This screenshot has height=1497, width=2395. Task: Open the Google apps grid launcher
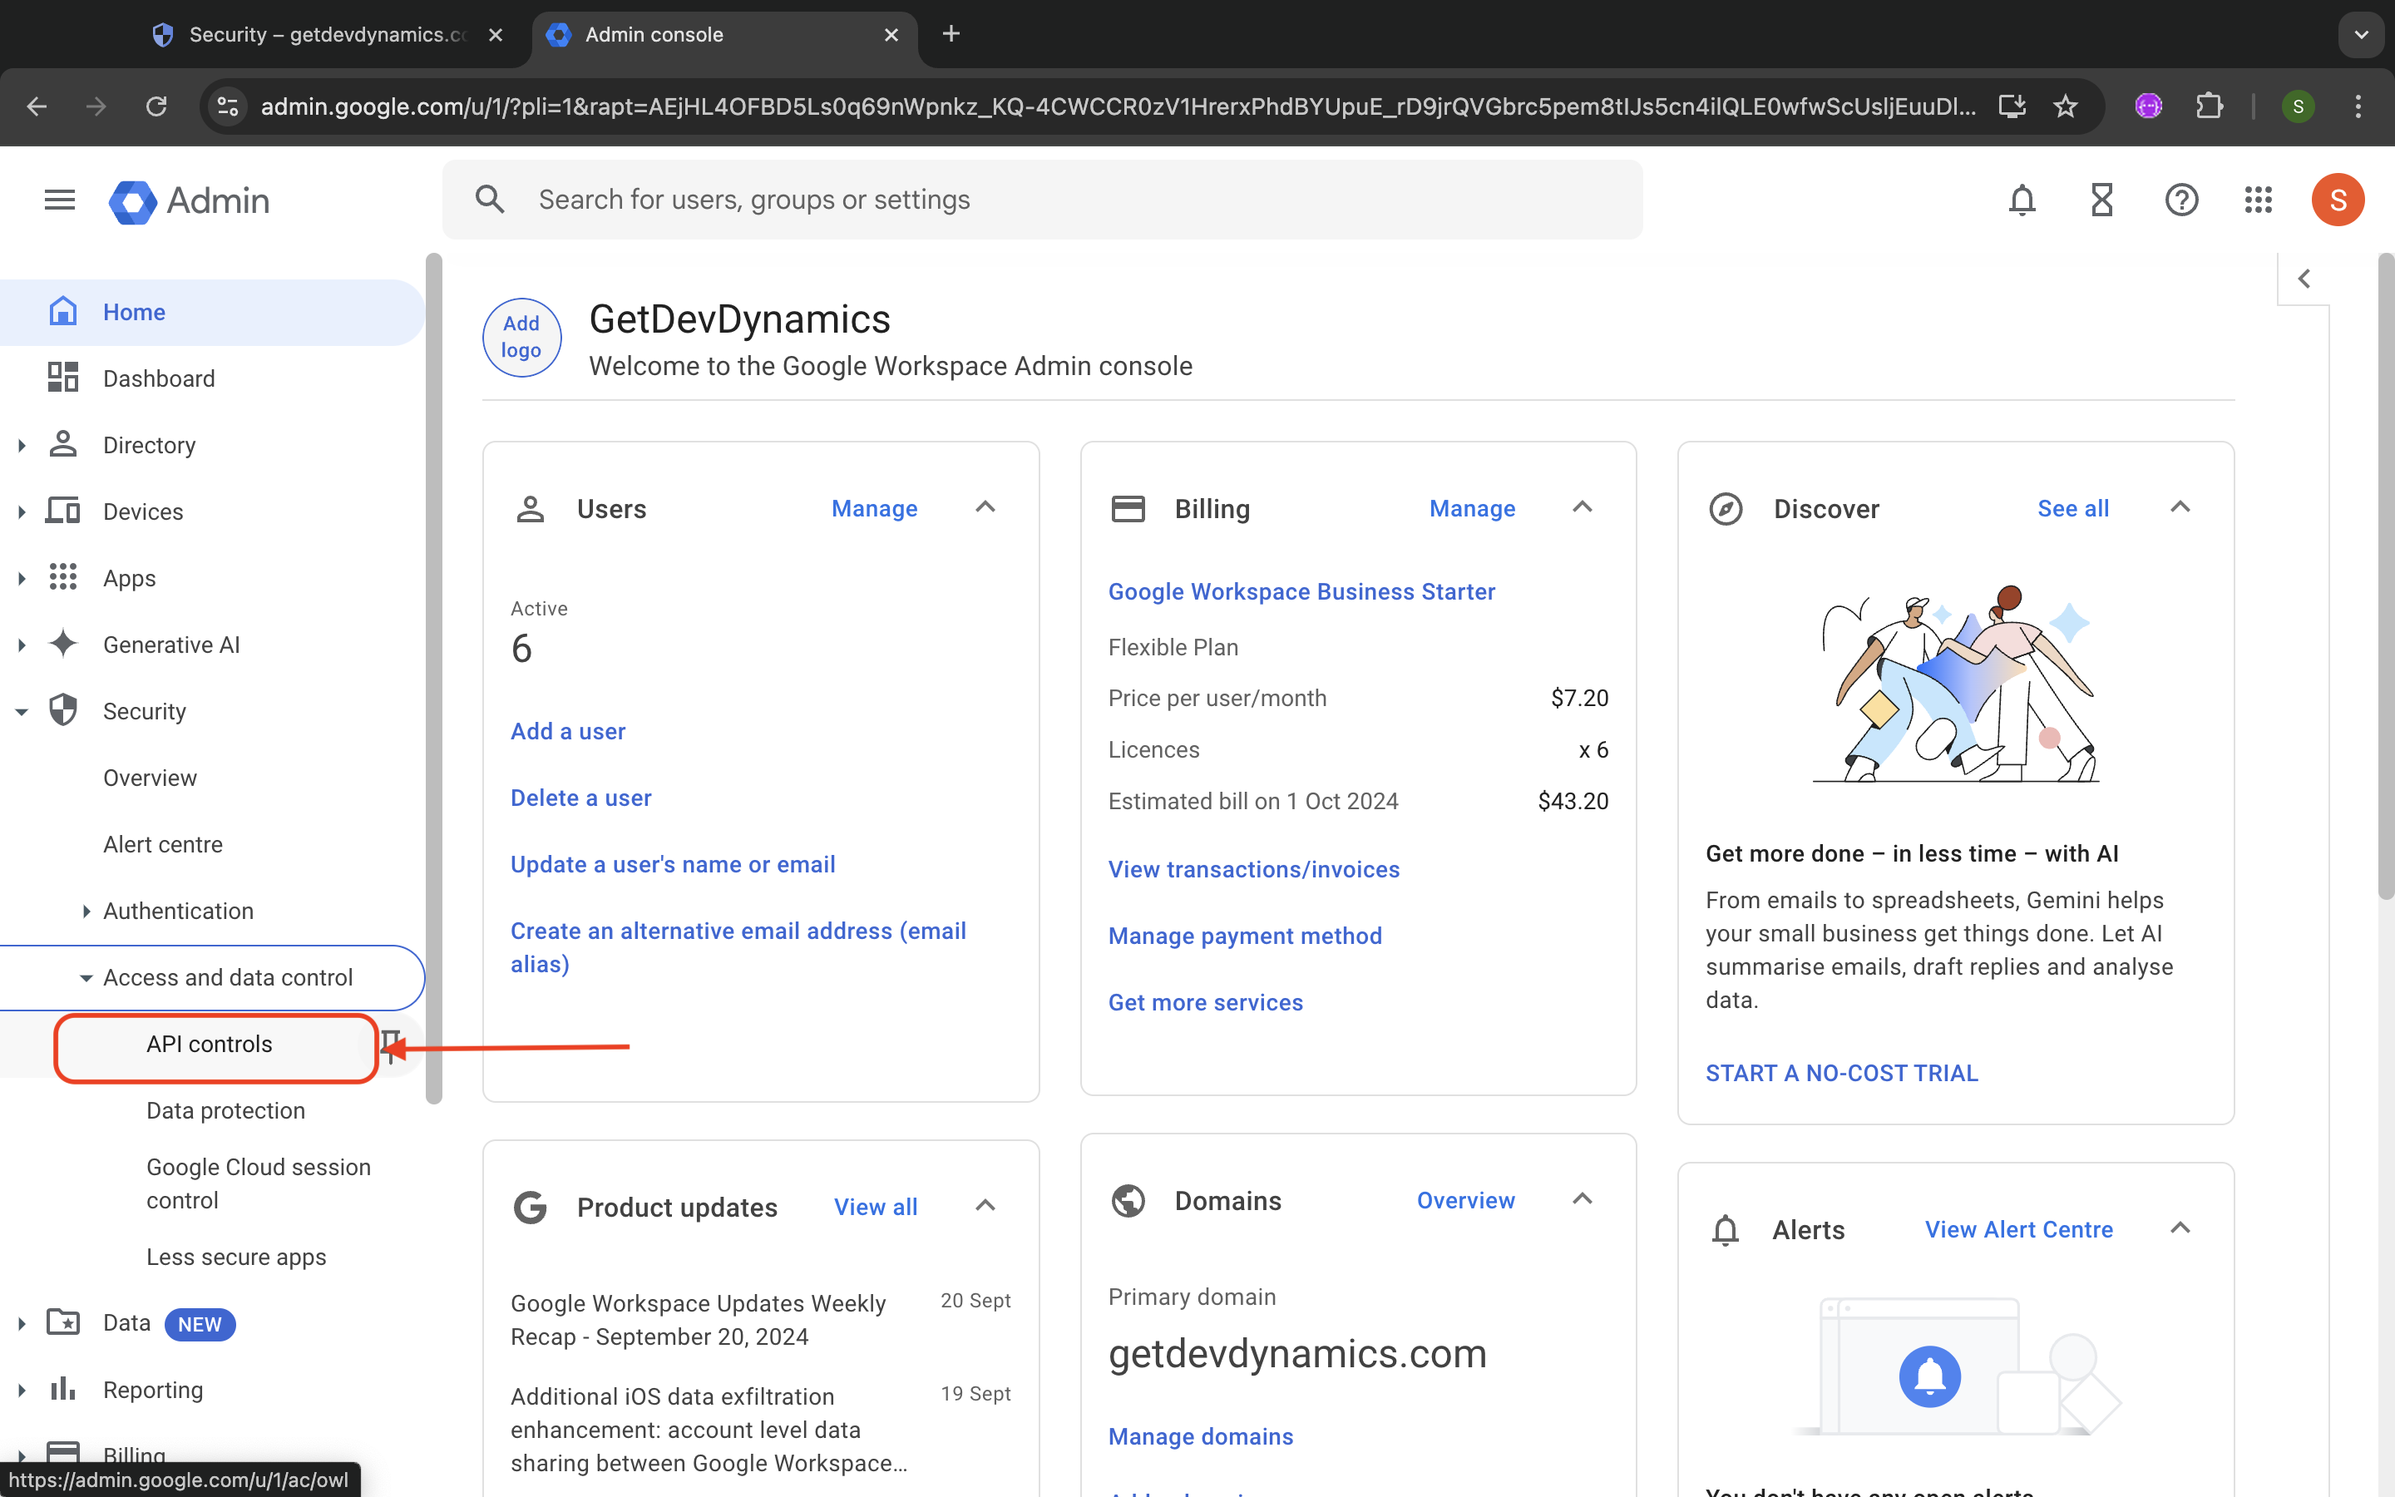point(2259,200)
